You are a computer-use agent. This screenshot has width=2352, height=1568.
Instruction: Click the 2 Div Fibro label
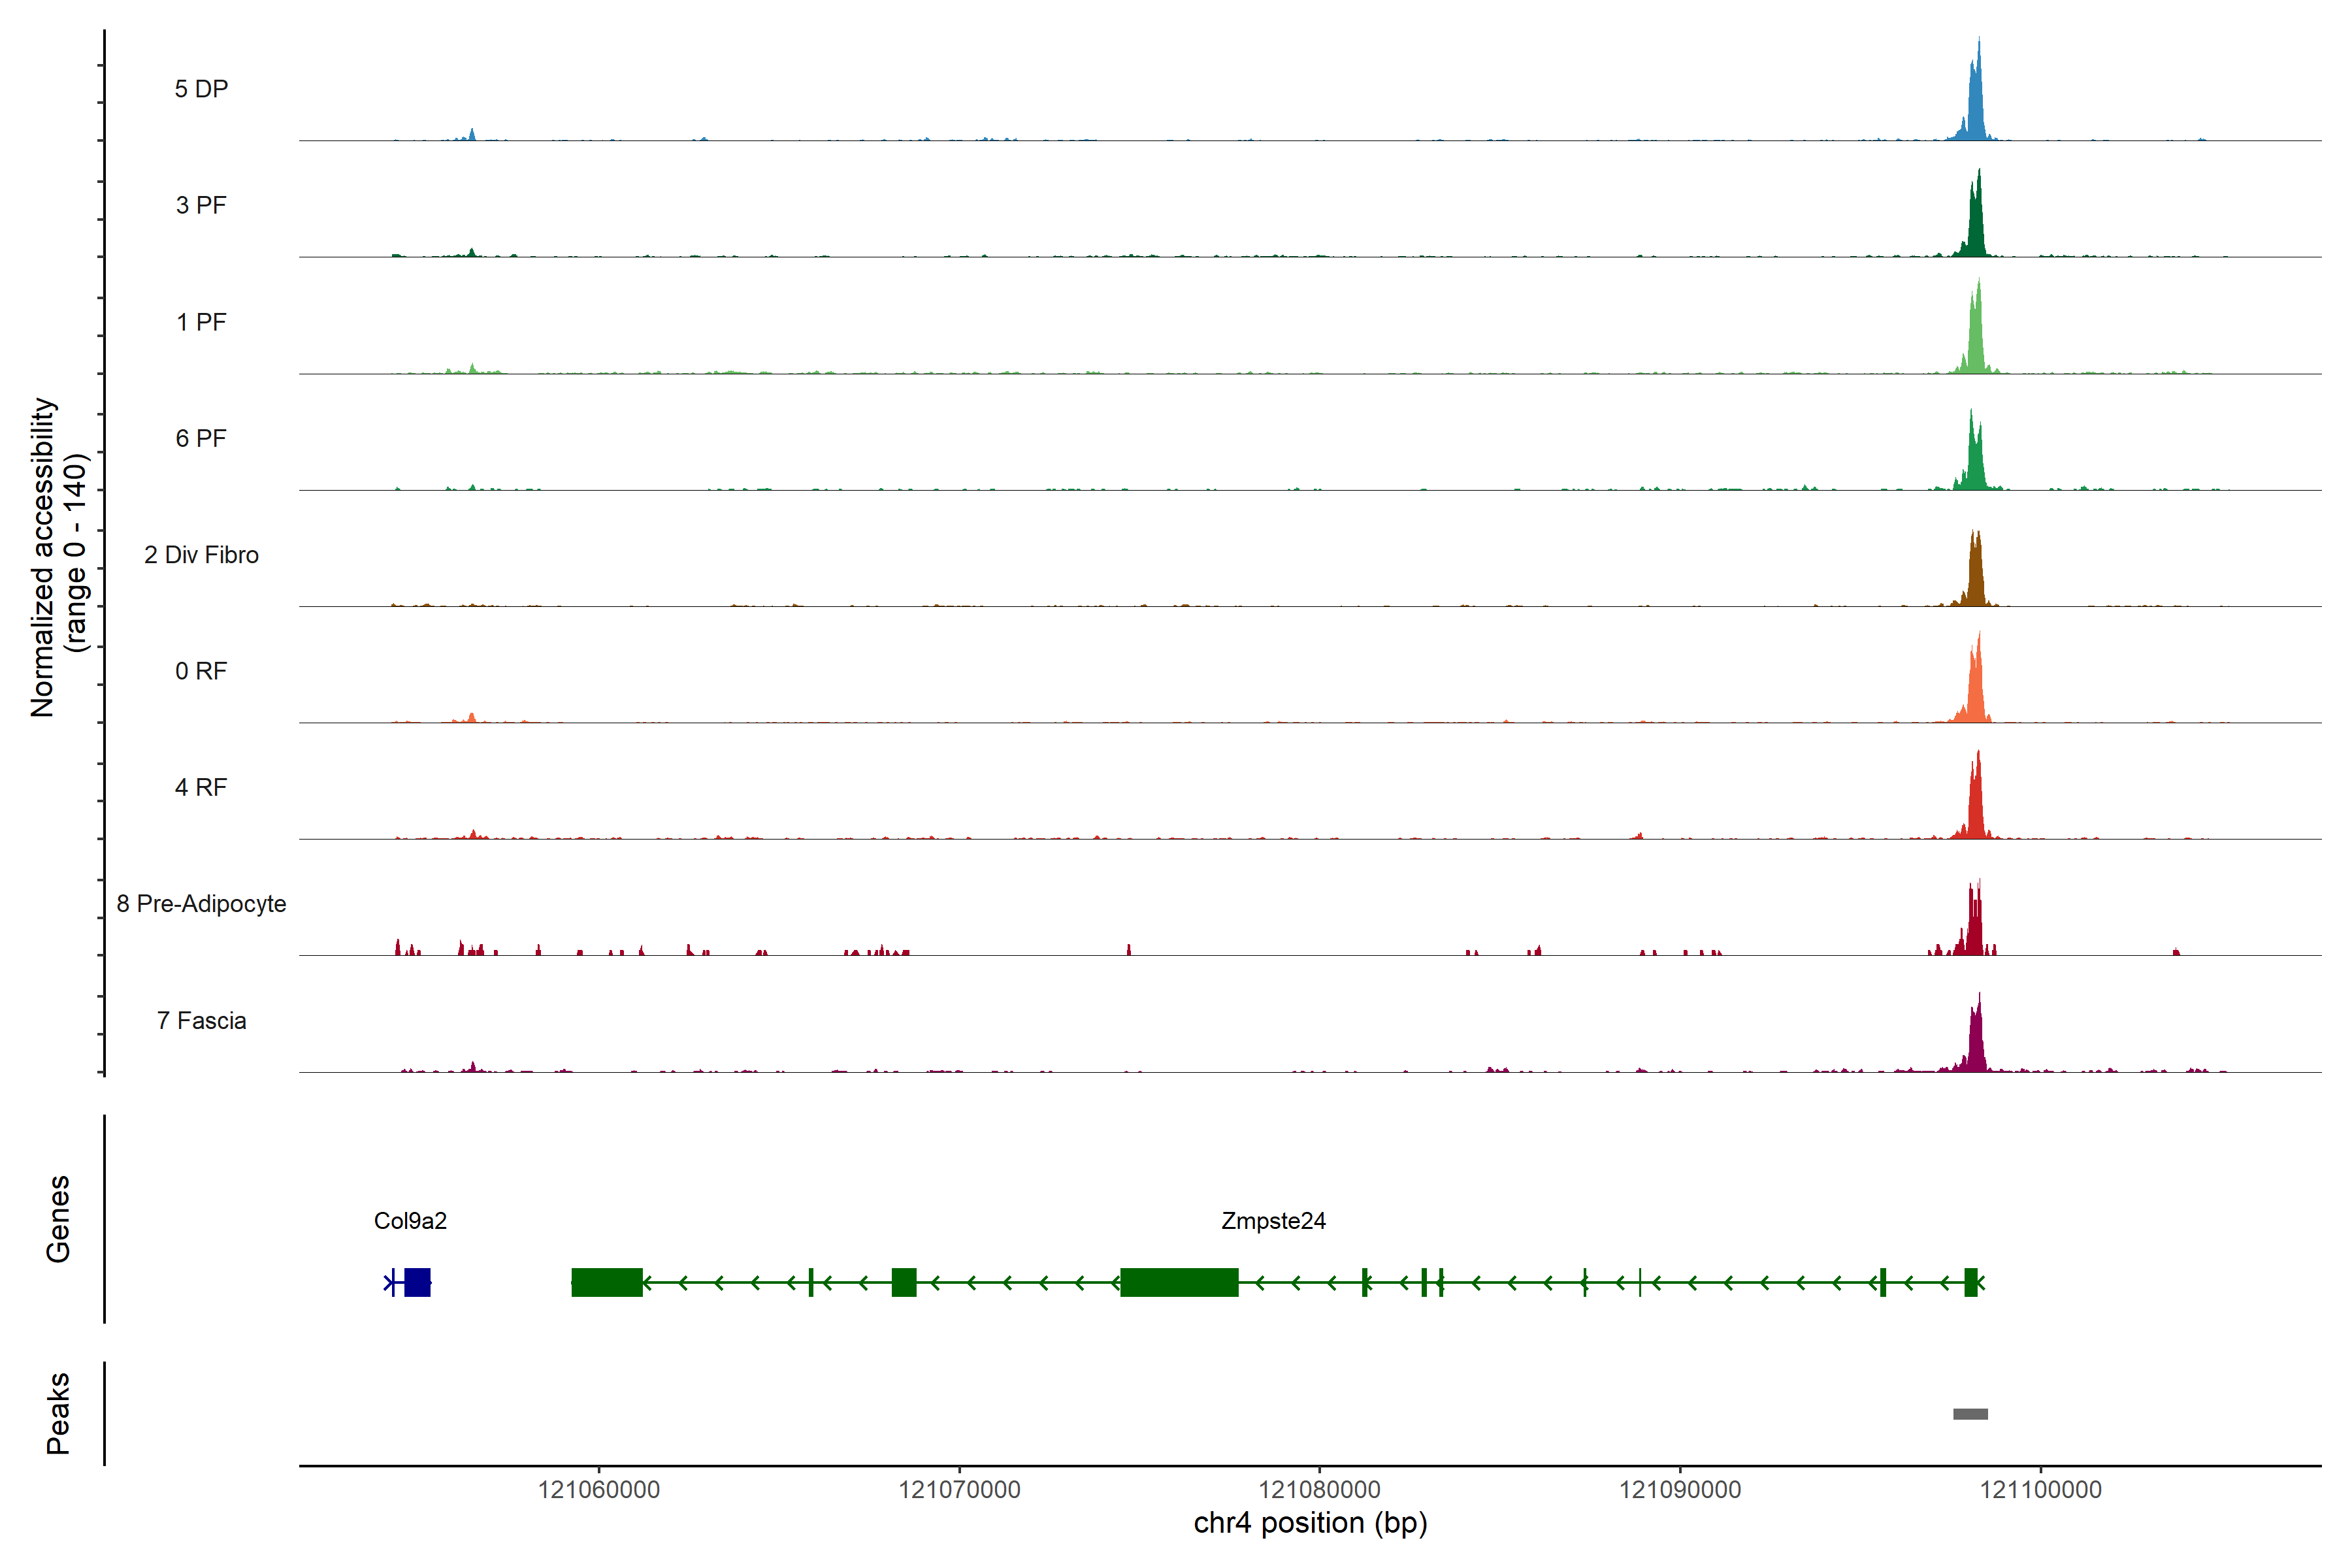click(x=201, y=554)
